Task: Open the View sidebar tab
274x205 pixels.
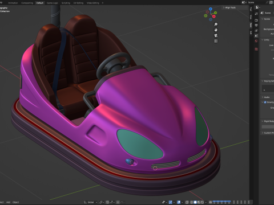Action: (251, 17)
